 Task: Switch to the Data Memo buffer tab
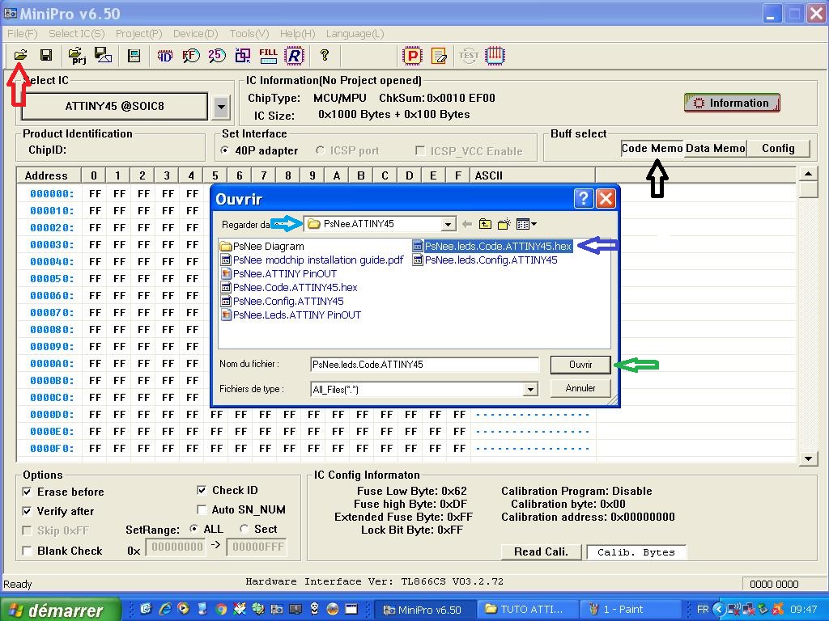point(716,149)
